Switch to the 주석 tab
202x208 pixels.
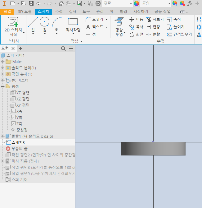59,12
